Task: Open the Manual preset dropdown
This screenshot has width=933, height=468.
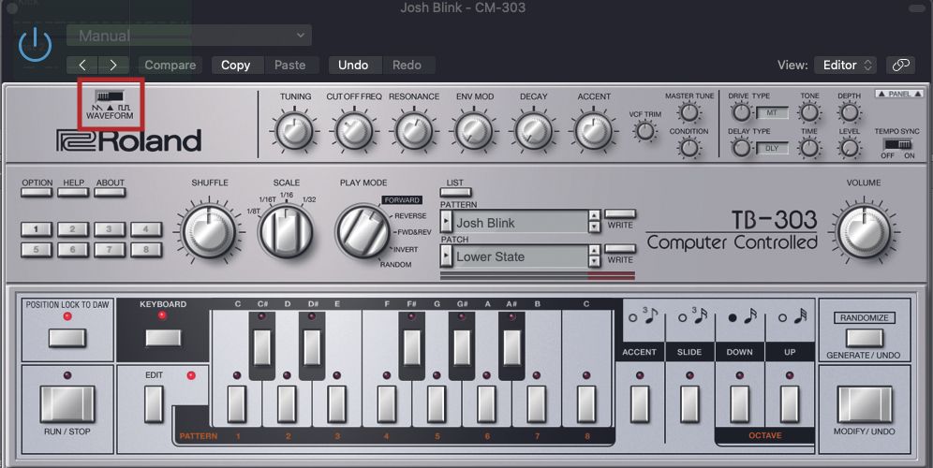Action: point(189,36)
